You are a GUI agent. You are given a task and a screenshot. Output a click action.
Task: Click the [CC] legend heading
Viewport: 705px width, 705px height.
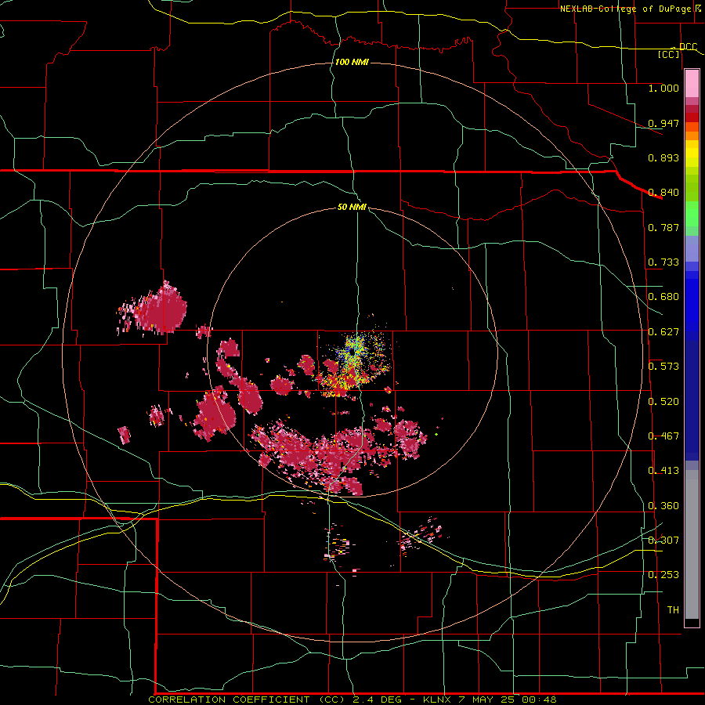(668, 54)
